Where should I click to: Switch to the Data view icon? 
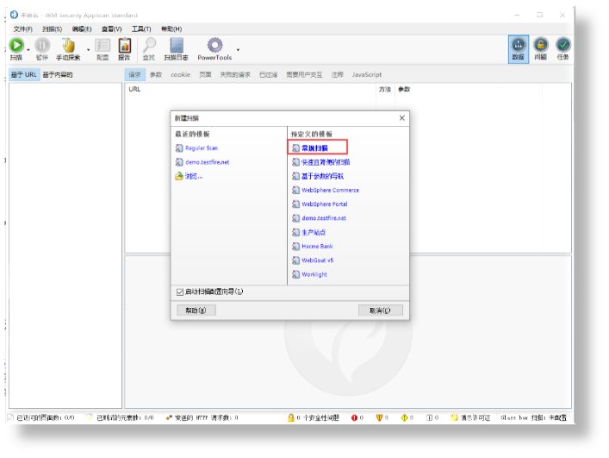click(518, 49)
